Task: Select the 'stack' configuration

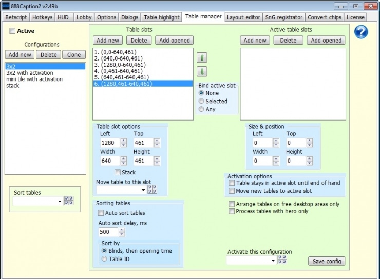Action: (x=45, y=86)
